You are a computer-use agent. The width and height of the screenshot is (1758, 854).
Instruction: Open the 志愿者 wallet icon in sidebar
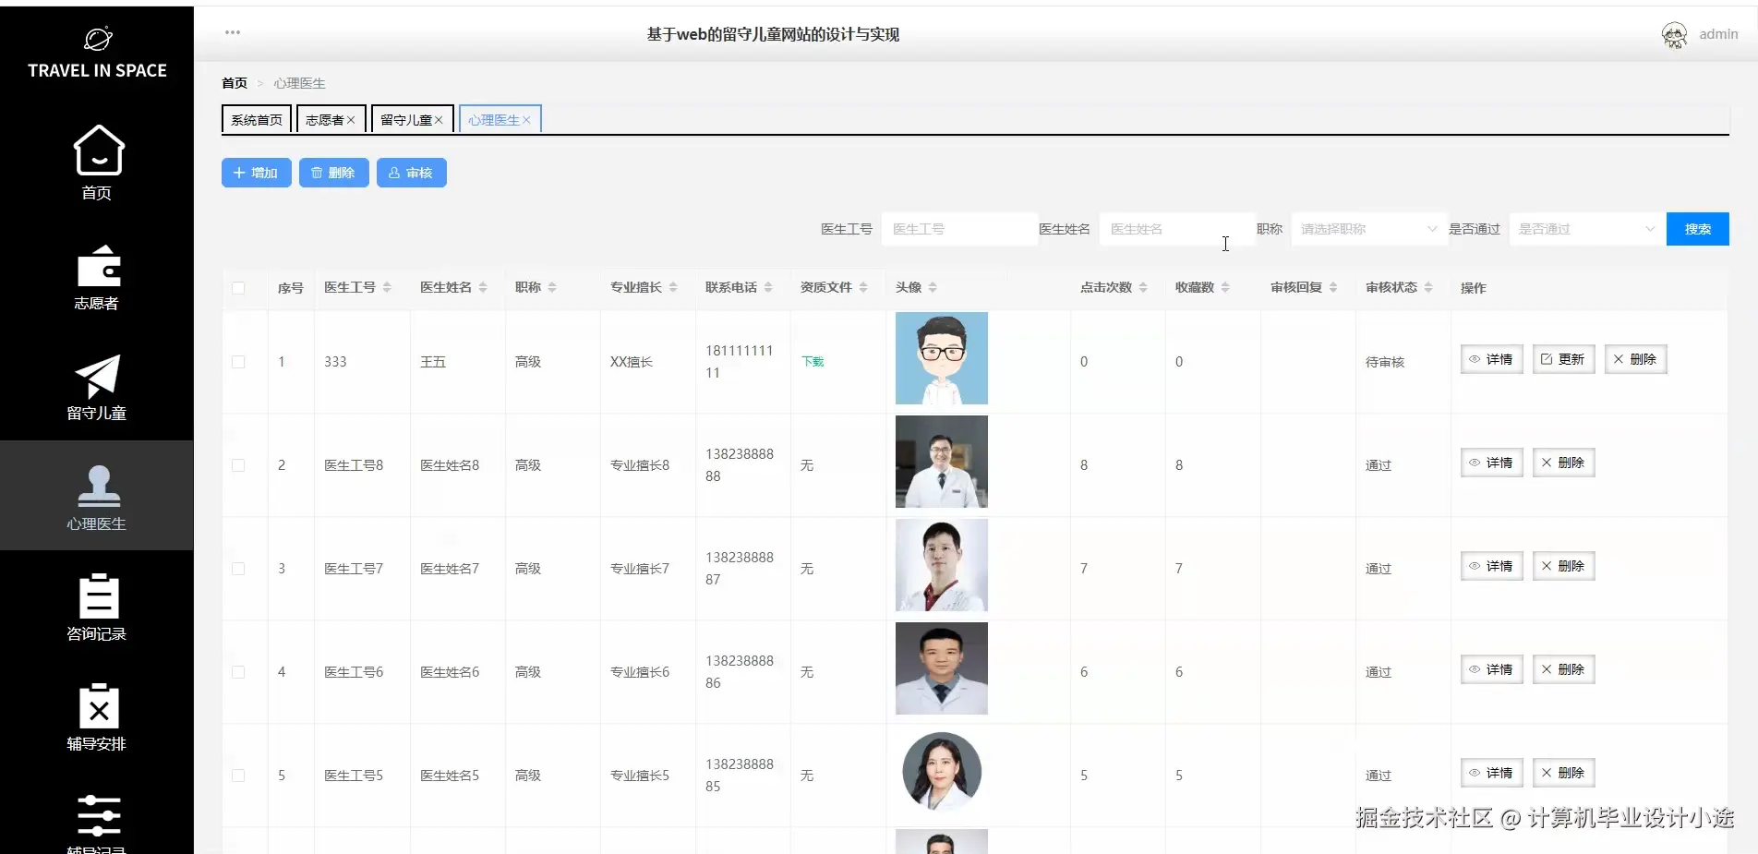(x=99, y=266)
